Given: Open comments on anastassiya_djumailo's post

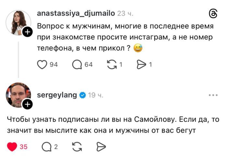Looking at the screenshot, I should (x=77, y=65).
